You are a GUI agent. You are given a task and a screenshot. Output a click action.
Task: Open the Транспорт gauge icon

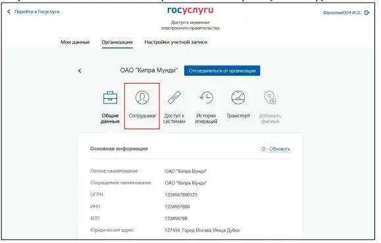(238, 97)
